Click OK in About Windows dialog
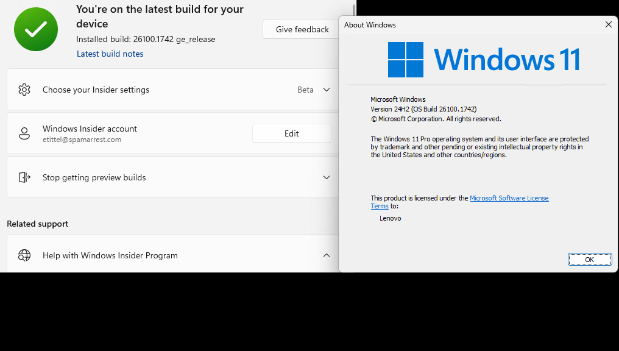Image resolution: width=619 pixels, height=351 pixels. [x=590, y=260]
